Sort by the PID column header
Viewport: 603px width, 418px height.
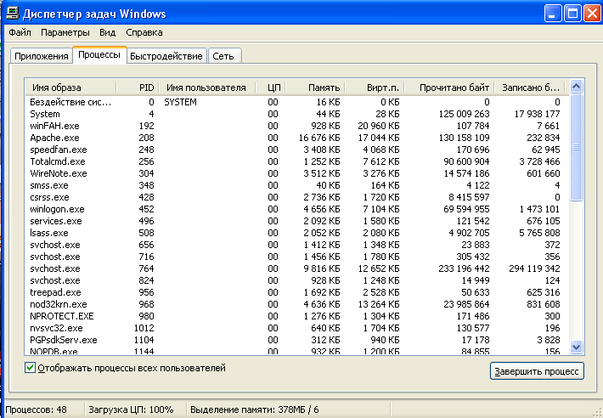click(138, 88)
